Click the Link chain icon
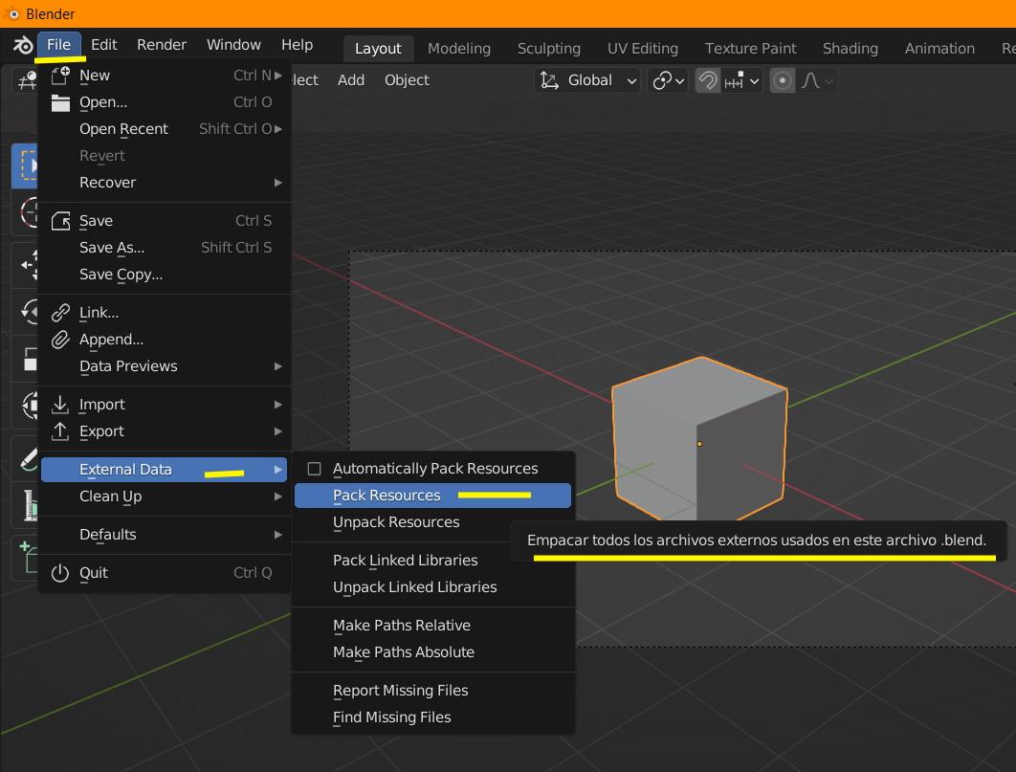This screenshot has height=772, width=1016. [60, 313]
